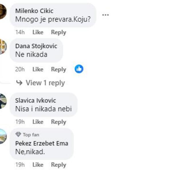Like Slavica Ivkovic's comment

[38, 122]
